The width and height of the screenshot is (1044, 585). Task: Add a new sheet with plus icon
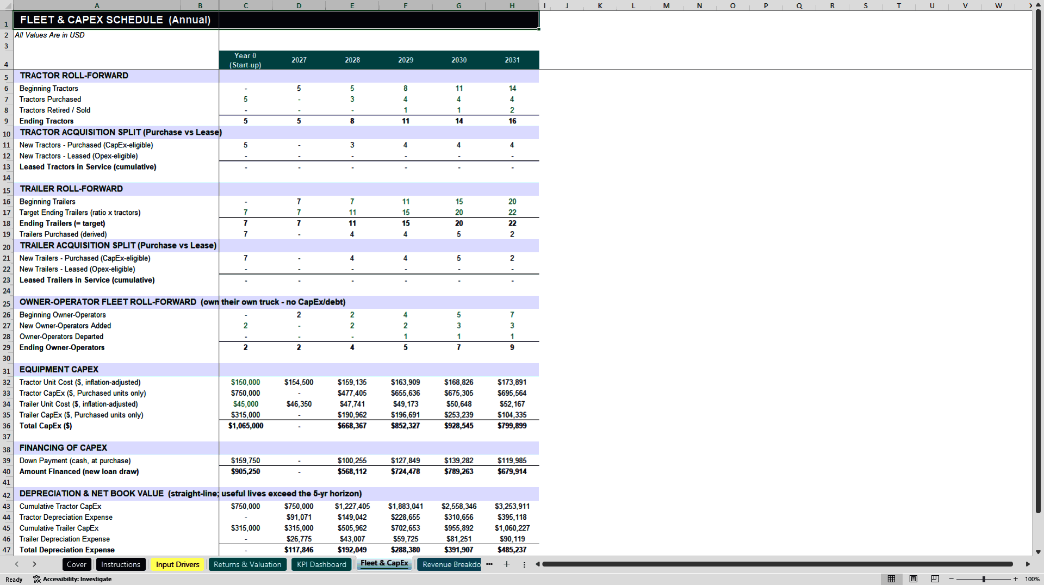click(x=507, y=564)
